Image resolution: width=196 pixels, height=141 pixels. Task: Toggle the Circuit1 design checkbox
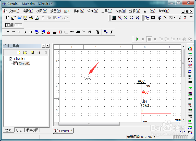[11, 59]
